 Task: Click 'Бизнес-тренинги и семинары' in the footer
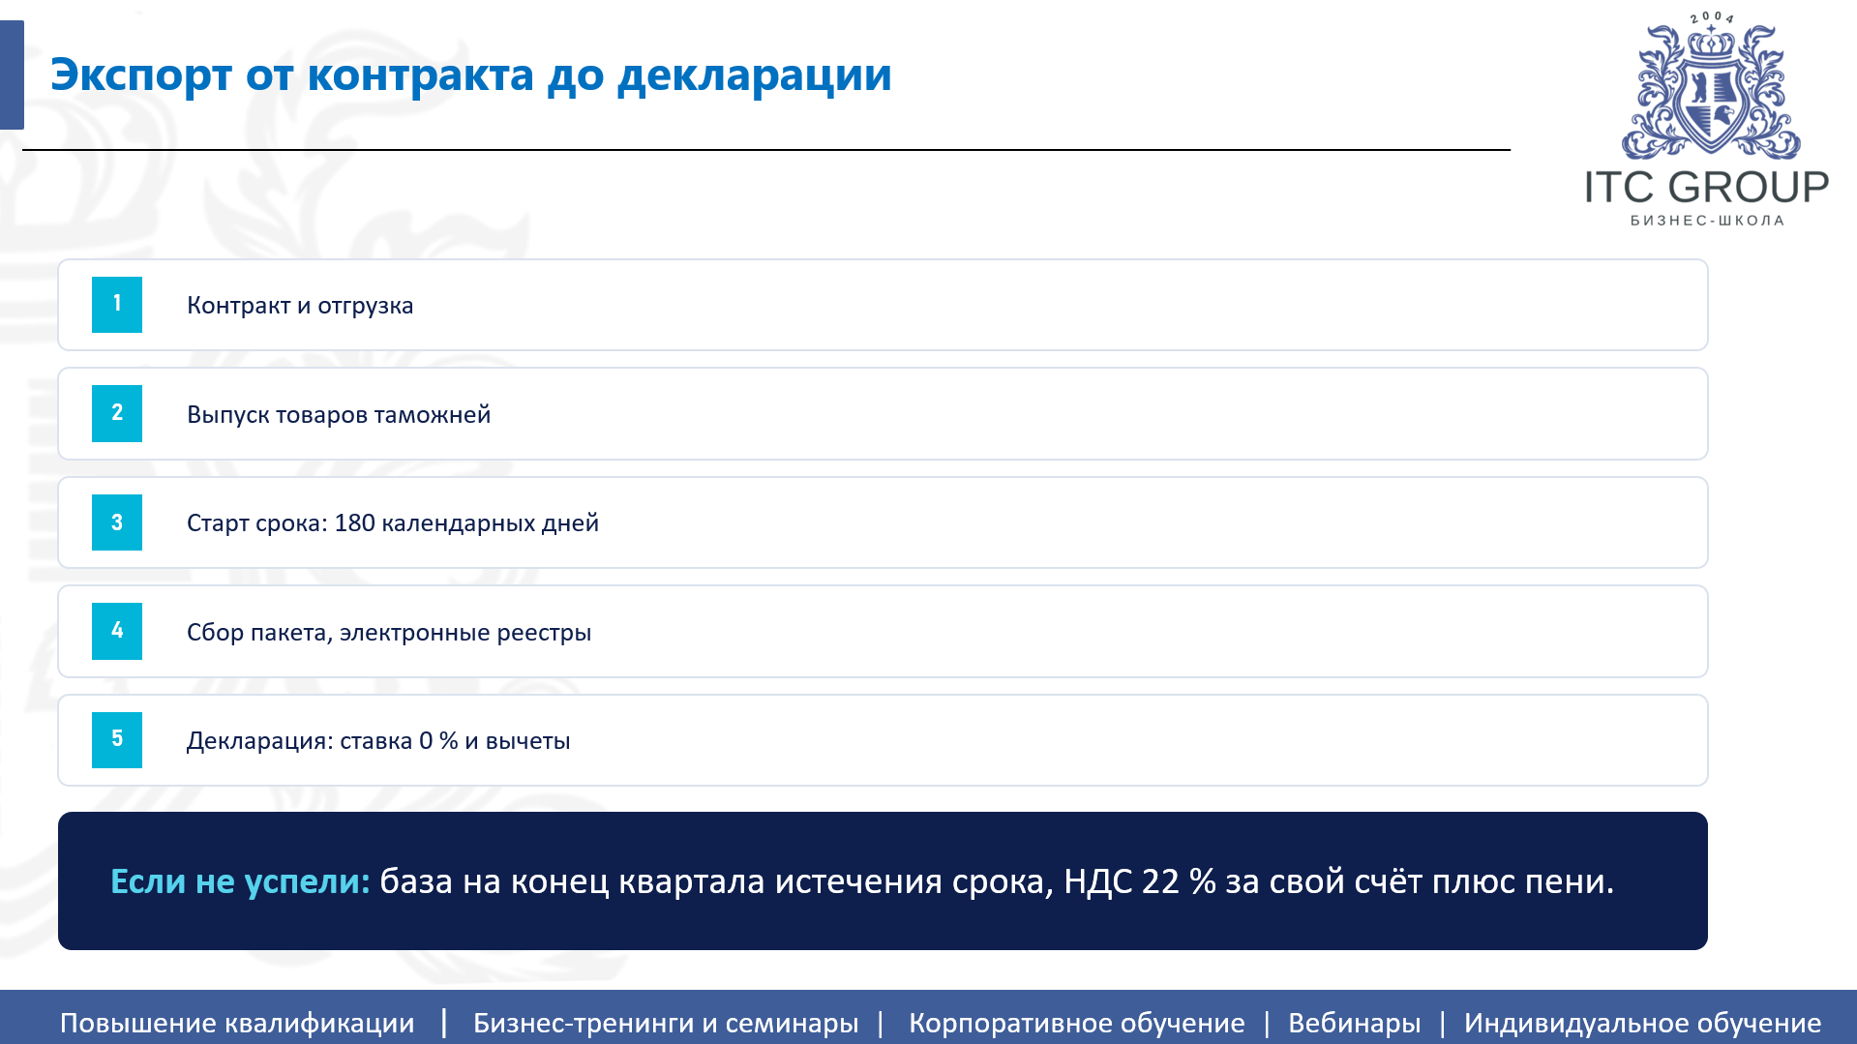666,1023
